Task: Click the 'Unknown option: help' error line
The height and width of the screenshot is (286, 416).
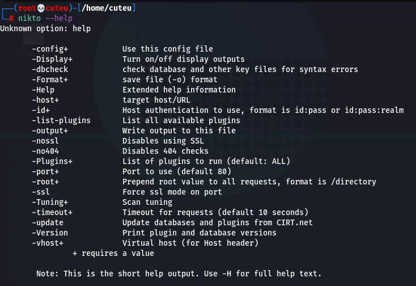Action: [x=45, y=28]
